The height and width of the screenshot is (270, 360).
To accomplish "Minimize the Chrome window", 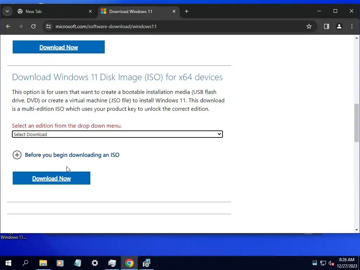I will coord(319,11).
